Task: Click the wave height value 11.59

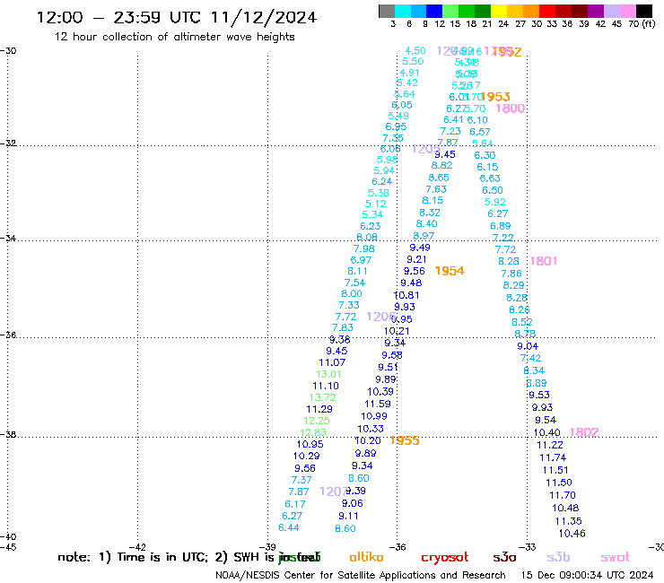Action: [x=378, y=404]
